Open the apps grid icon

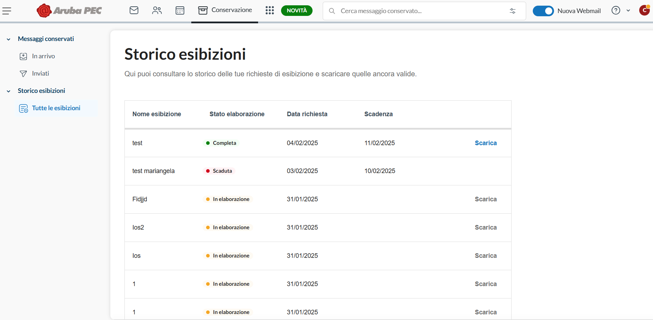pyautogui.click(x=270, y=11)
